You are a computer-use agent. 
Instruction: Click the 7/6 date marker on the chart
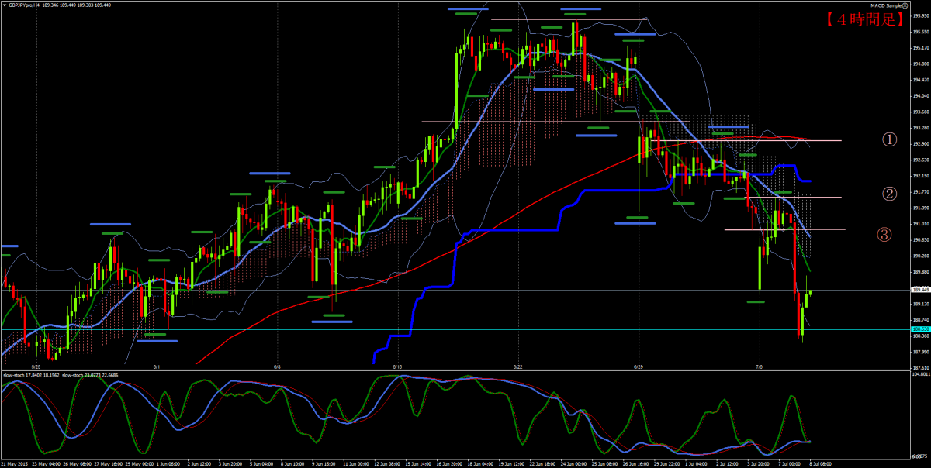(x=759, y=366)
